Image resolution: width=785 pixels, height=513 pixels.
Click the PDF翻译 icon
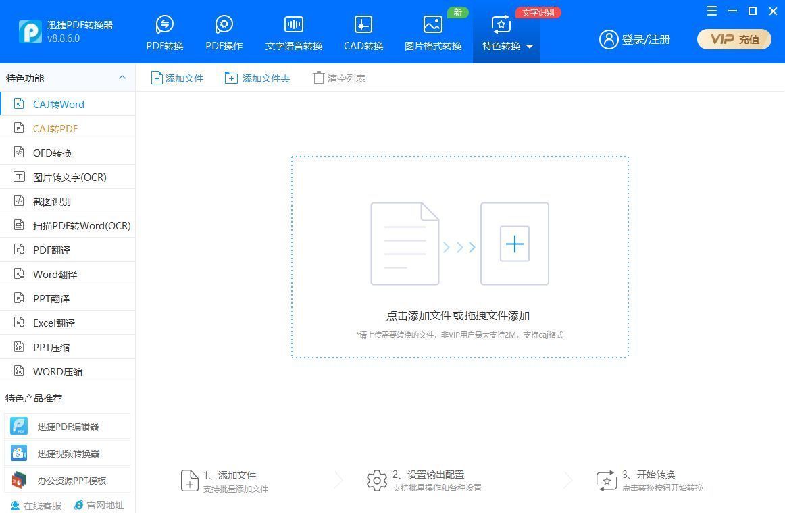pyautogui.click(x=19, y=250)
